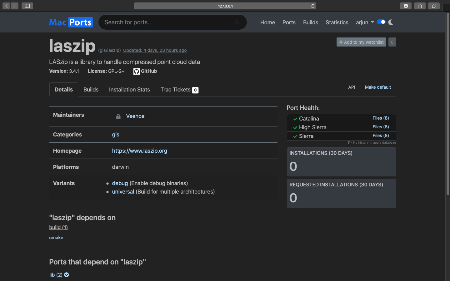Open the Trac Tickets tab
The image size is (450, 281).
(x=179, y=90)
